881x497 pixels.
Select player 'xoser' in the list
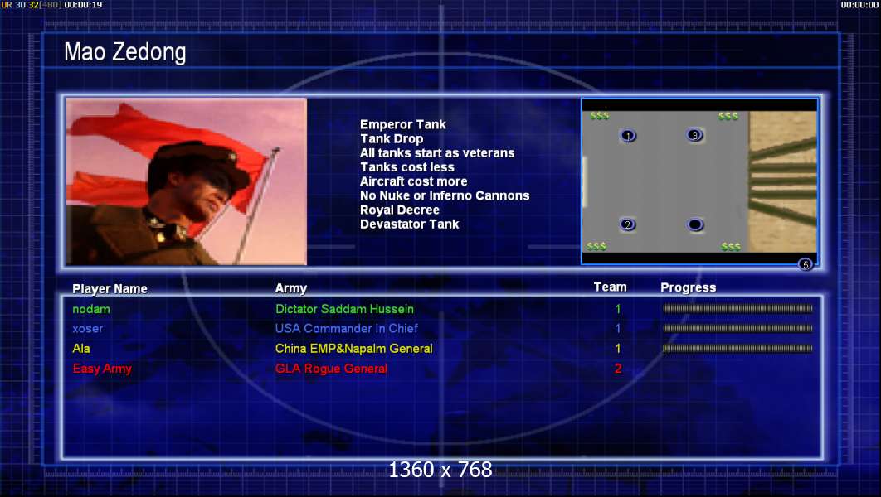[88, 329]
